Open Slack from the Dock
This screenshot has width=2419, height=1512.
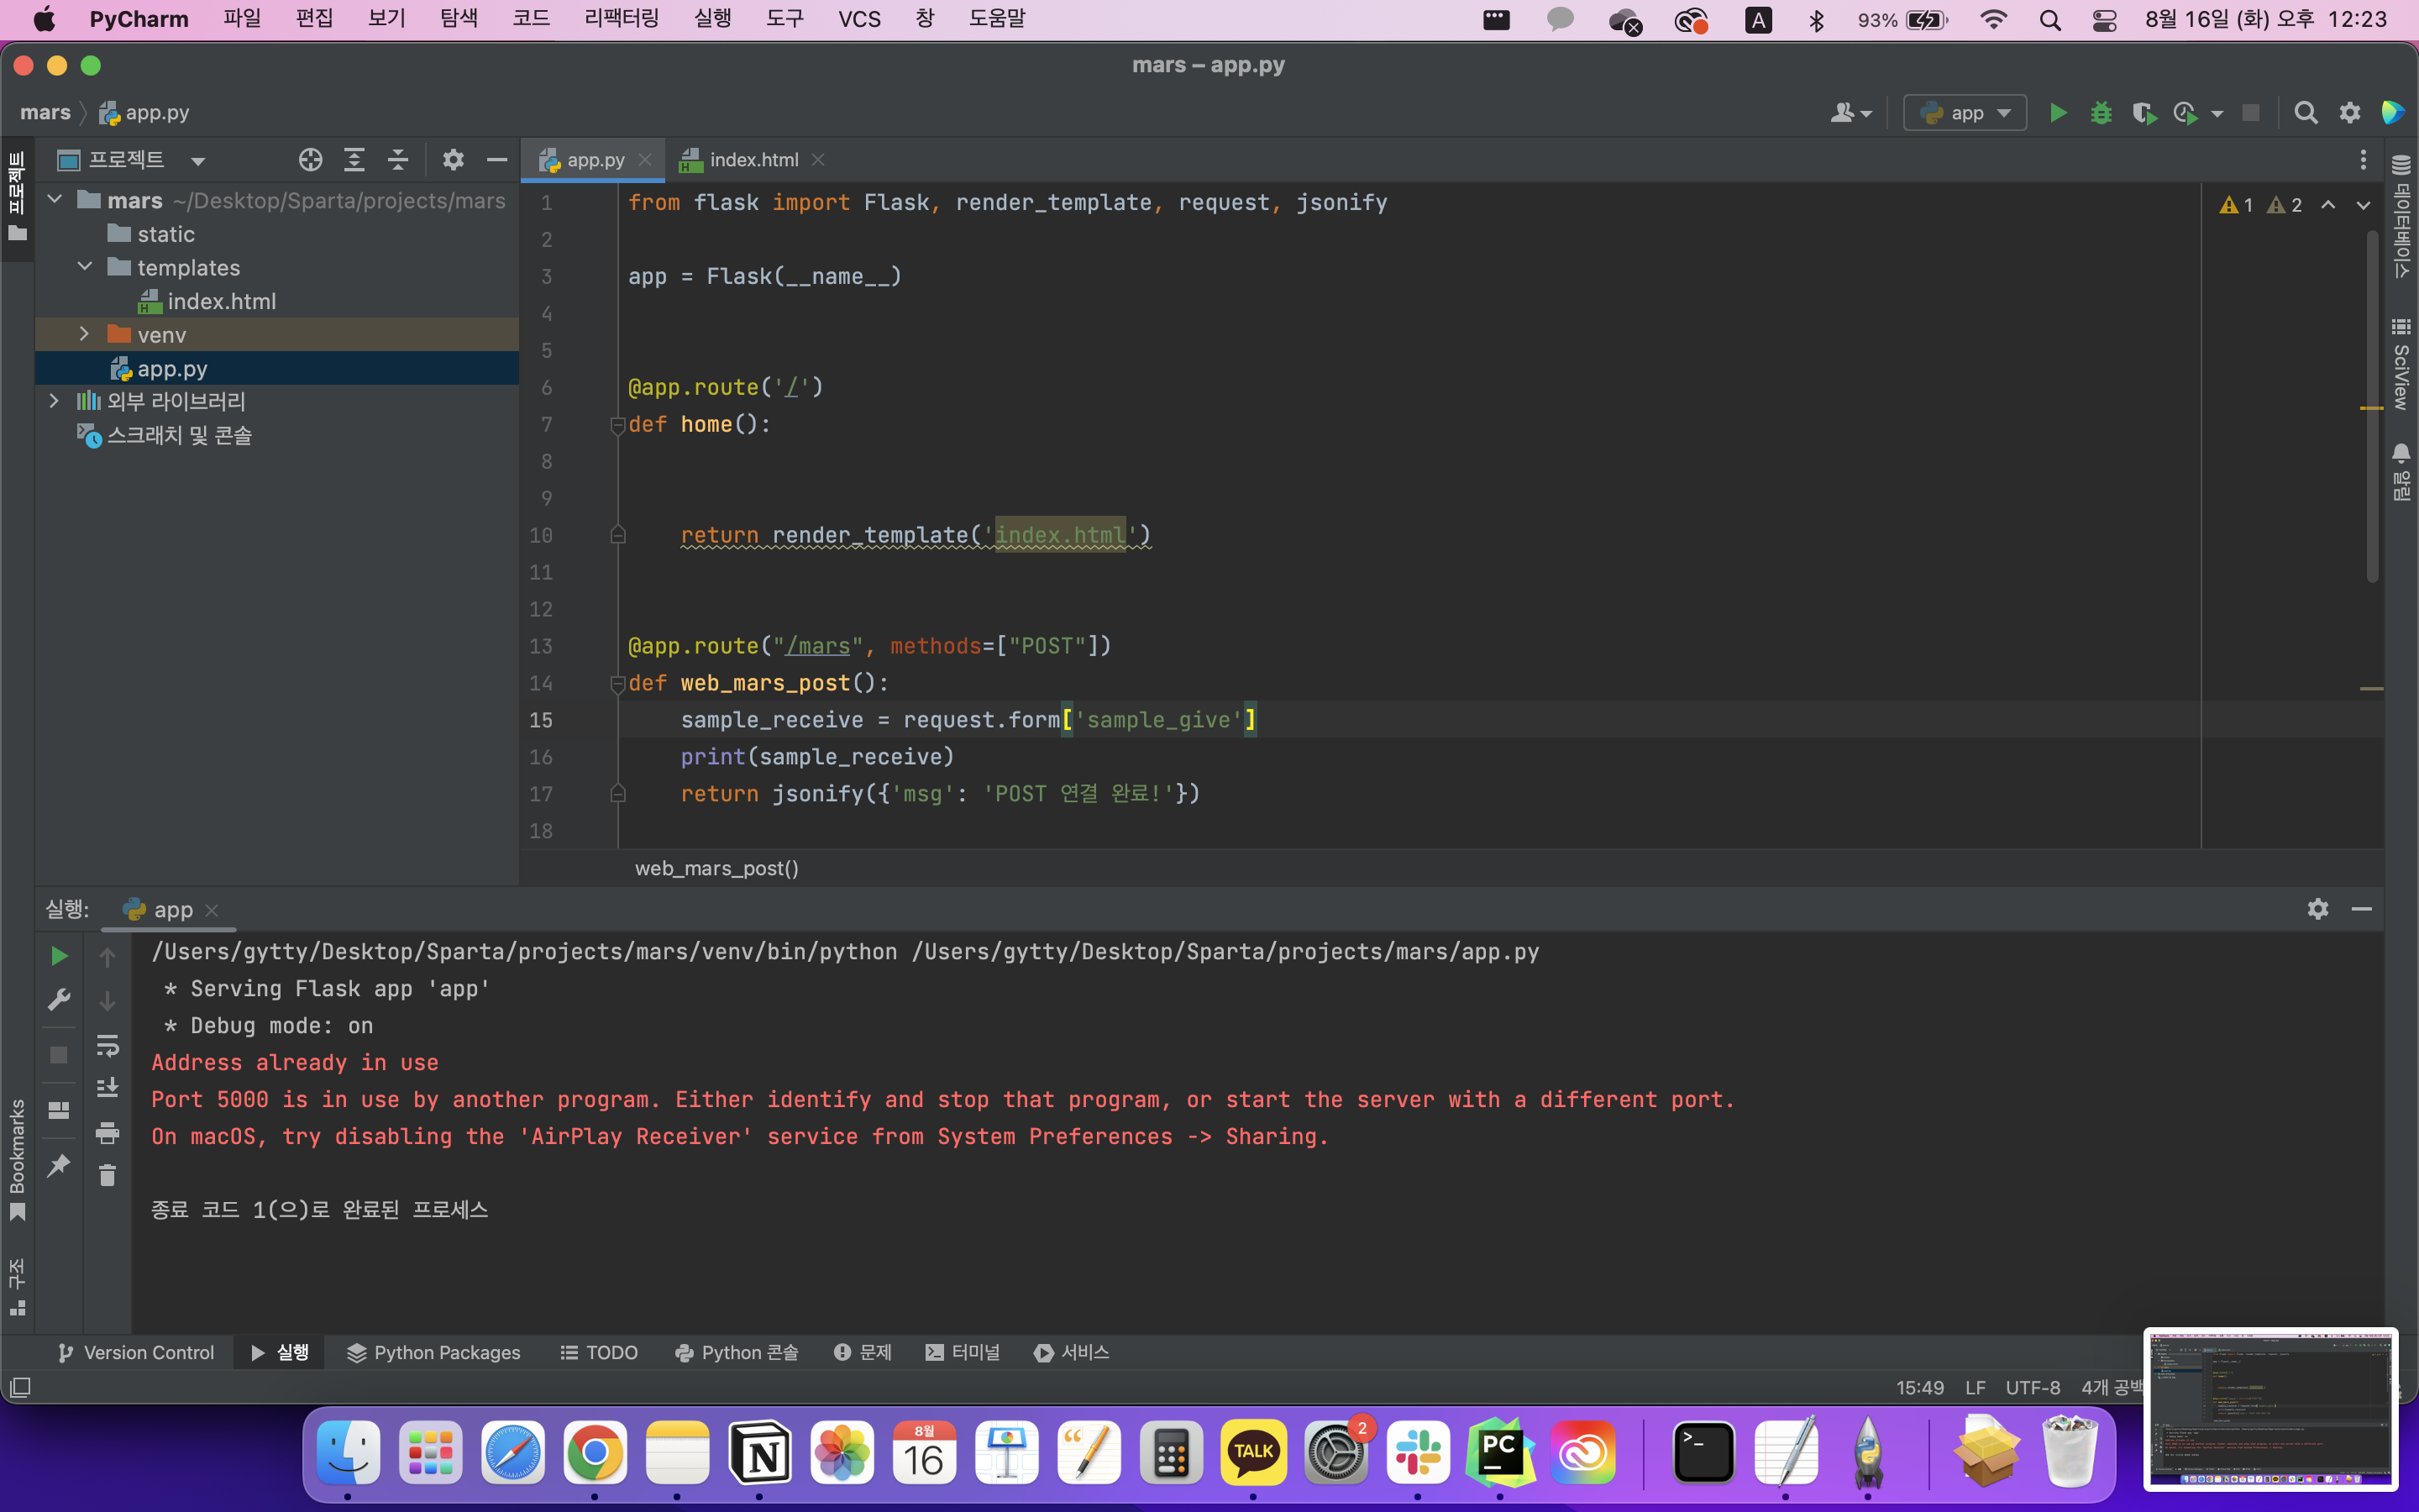pyautogui.click(x=1418, y=1452)
